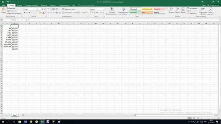Image resolution: width=221 pixels, height=124 pixels.
Task: Click AutoSum (Автосумма)
Action: coord(192,8)
